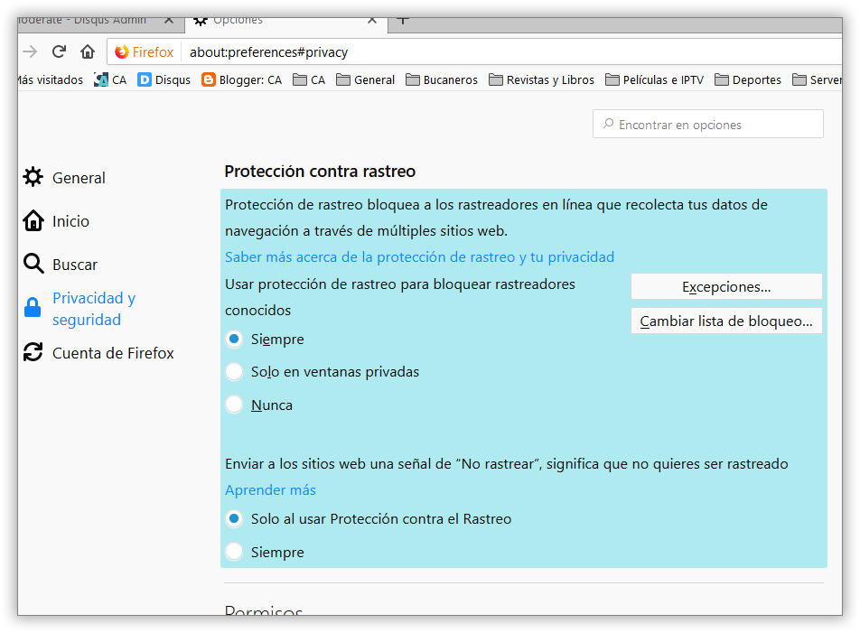Click the Privacidad y seguridad lock icon

pyautogui.click(x=33, y=307)
